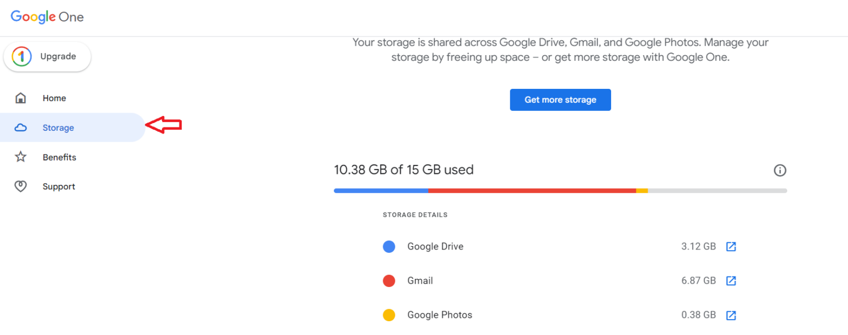Open the Home section
This screenshot has height=335, width=848.
[x=54, y=98]
